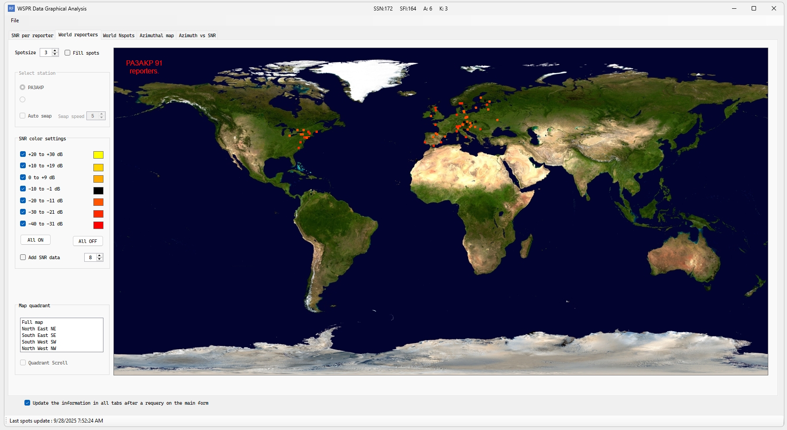
Task: Uncheck the +10 to +19 dB checkbox
Action: (23, 166)
